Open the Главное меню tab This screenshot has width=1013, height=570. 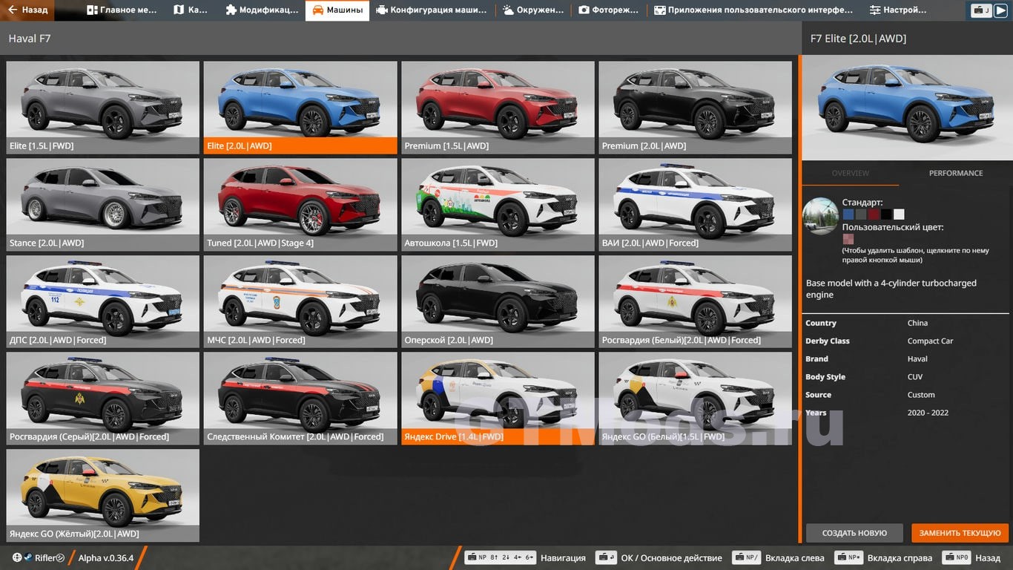pos(122,10)
